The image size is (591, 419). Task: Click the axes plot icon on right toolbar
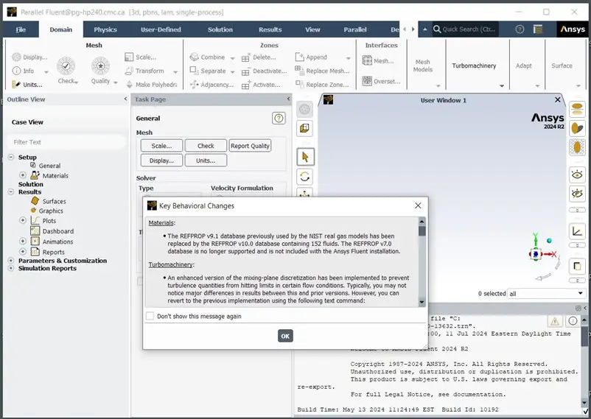(577, 231)
